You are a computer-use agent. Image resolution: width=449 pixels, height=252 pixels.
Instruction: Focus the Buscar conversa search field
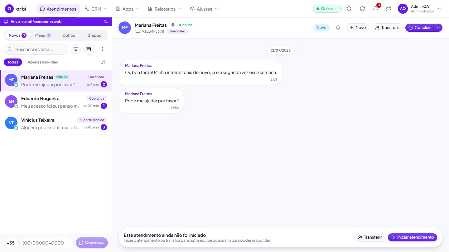pyautogui.click(x=36, y=49)
